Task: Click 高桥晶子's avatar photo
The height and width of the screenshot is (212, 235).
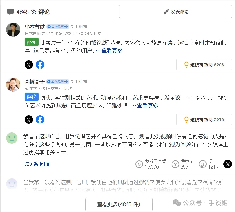Action: pos(13,85)
